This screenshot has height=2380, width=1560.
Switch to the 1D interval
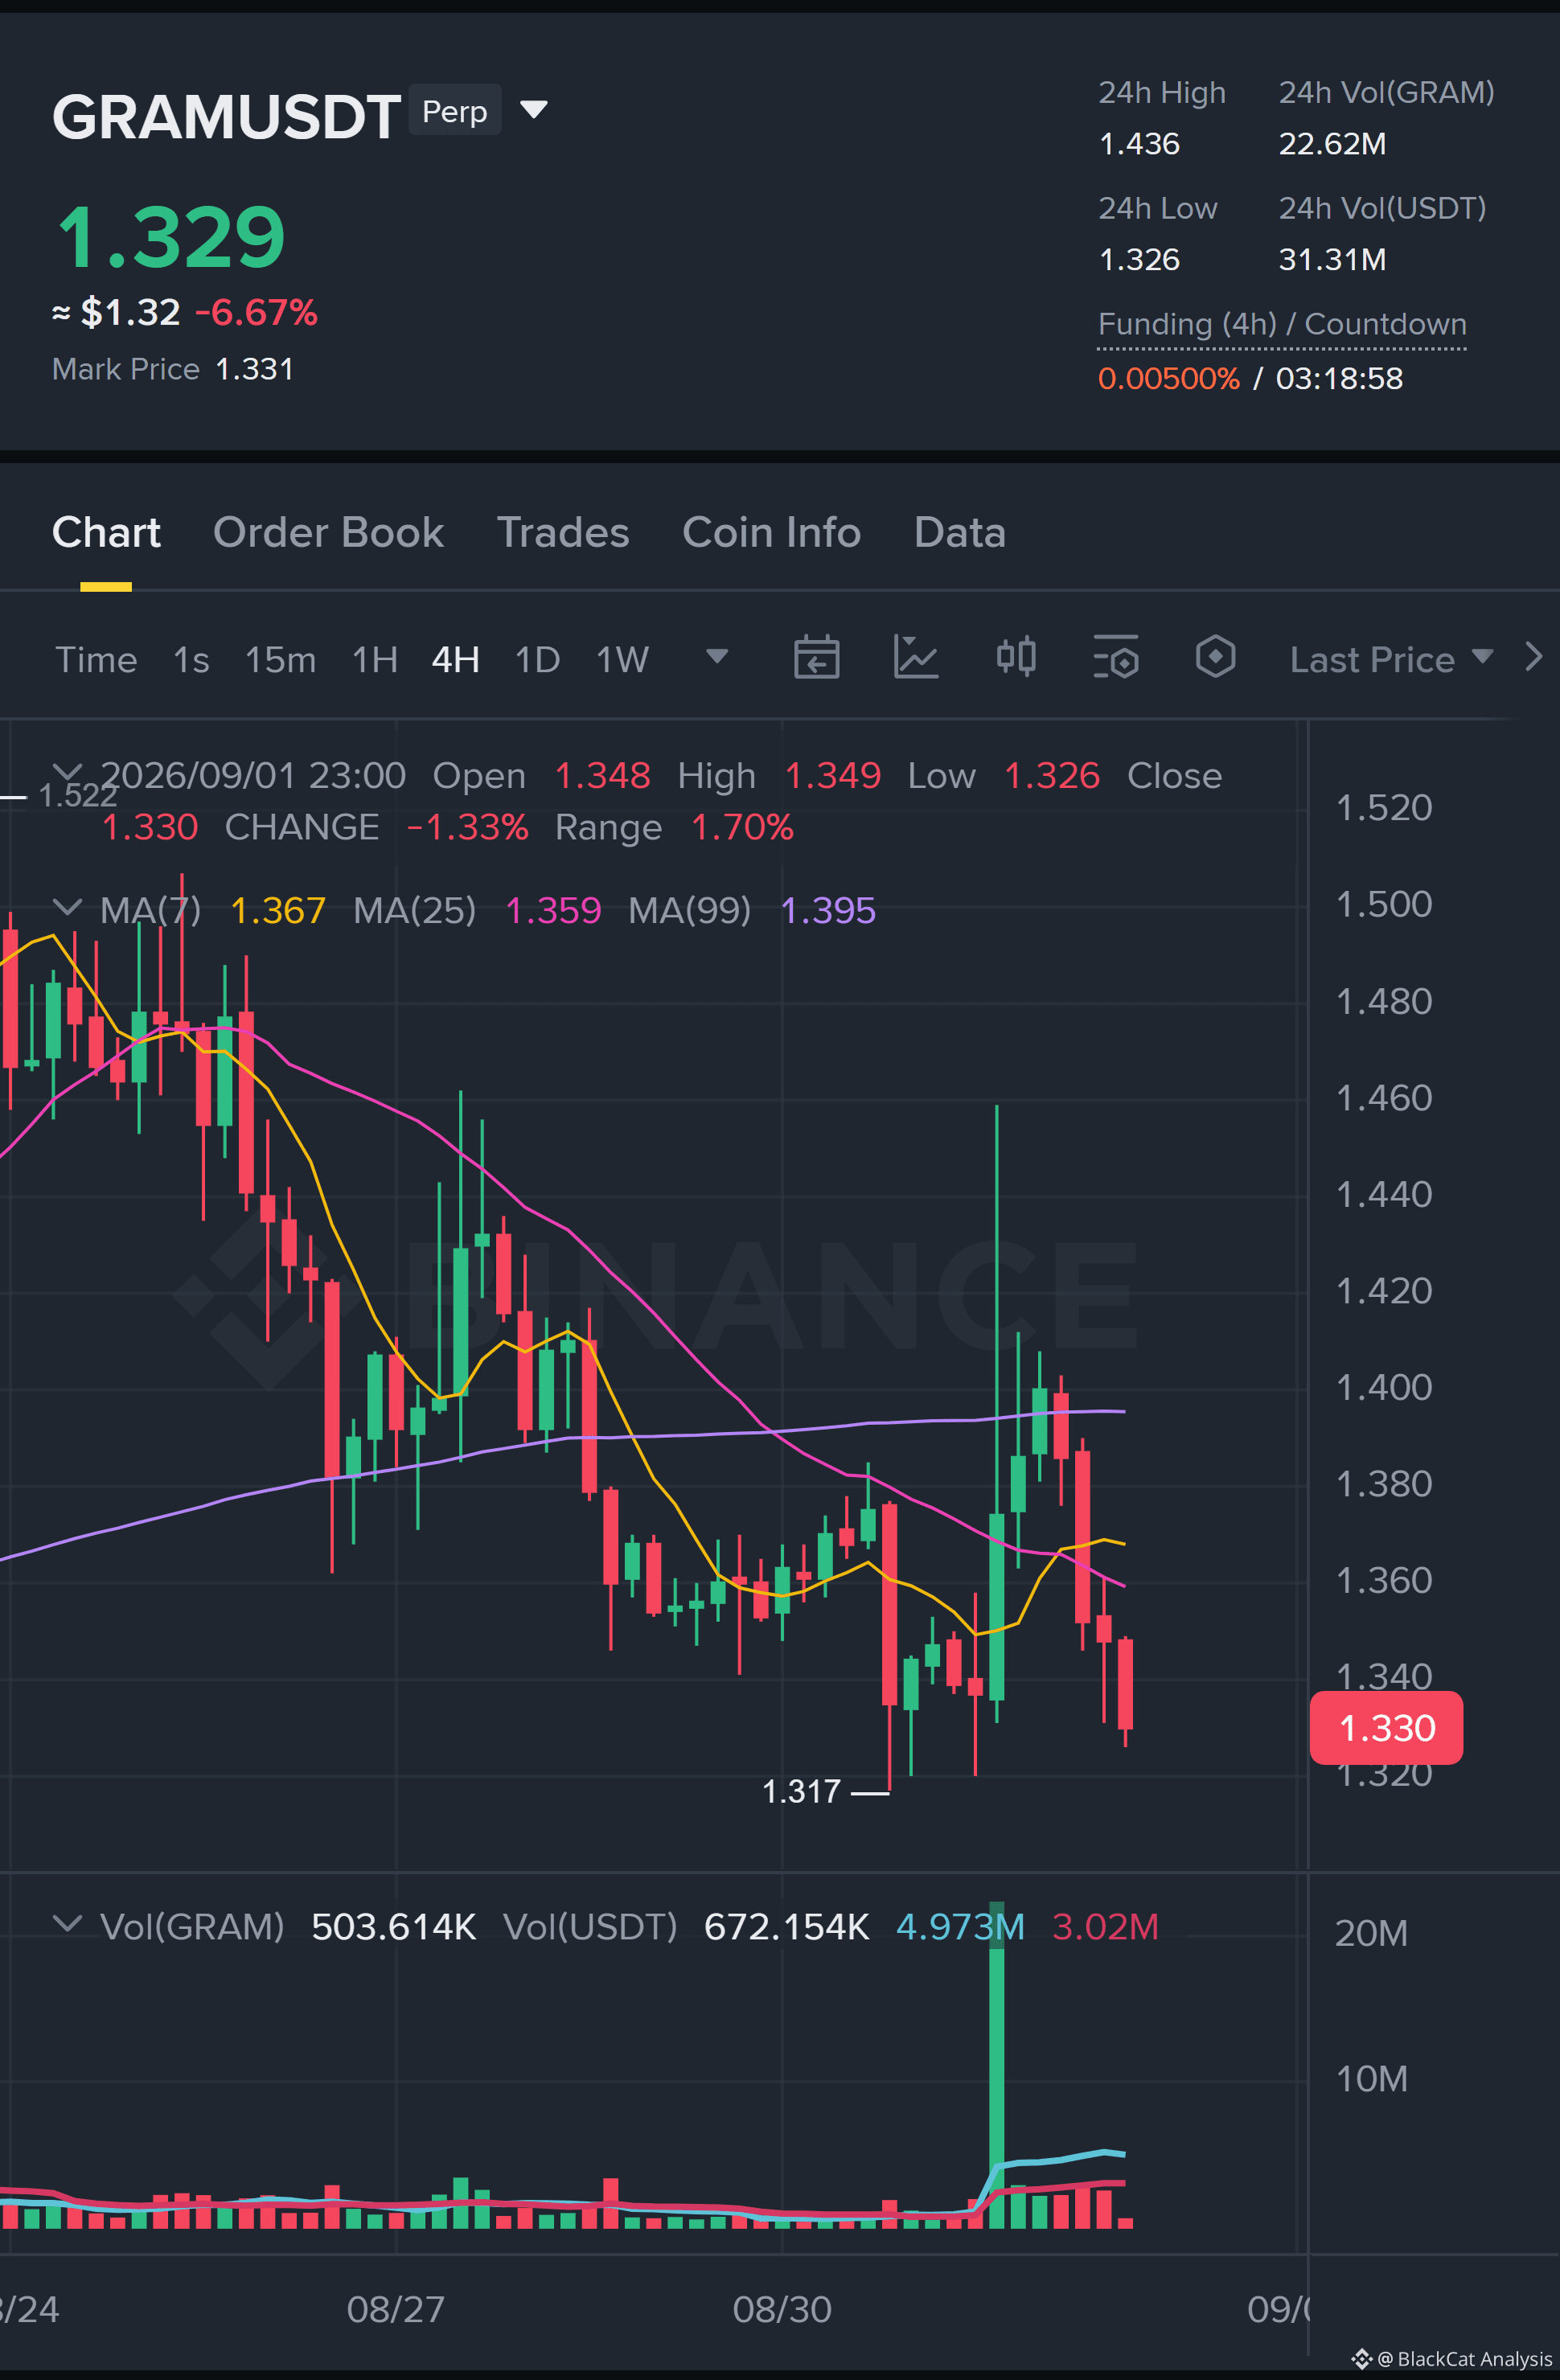point(537,659)
